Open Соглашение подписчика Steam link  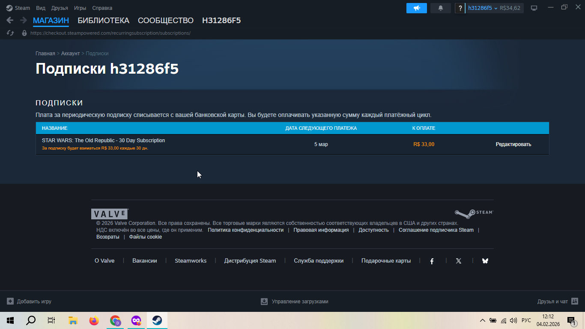pyautogui.click(x=436, y=230)
